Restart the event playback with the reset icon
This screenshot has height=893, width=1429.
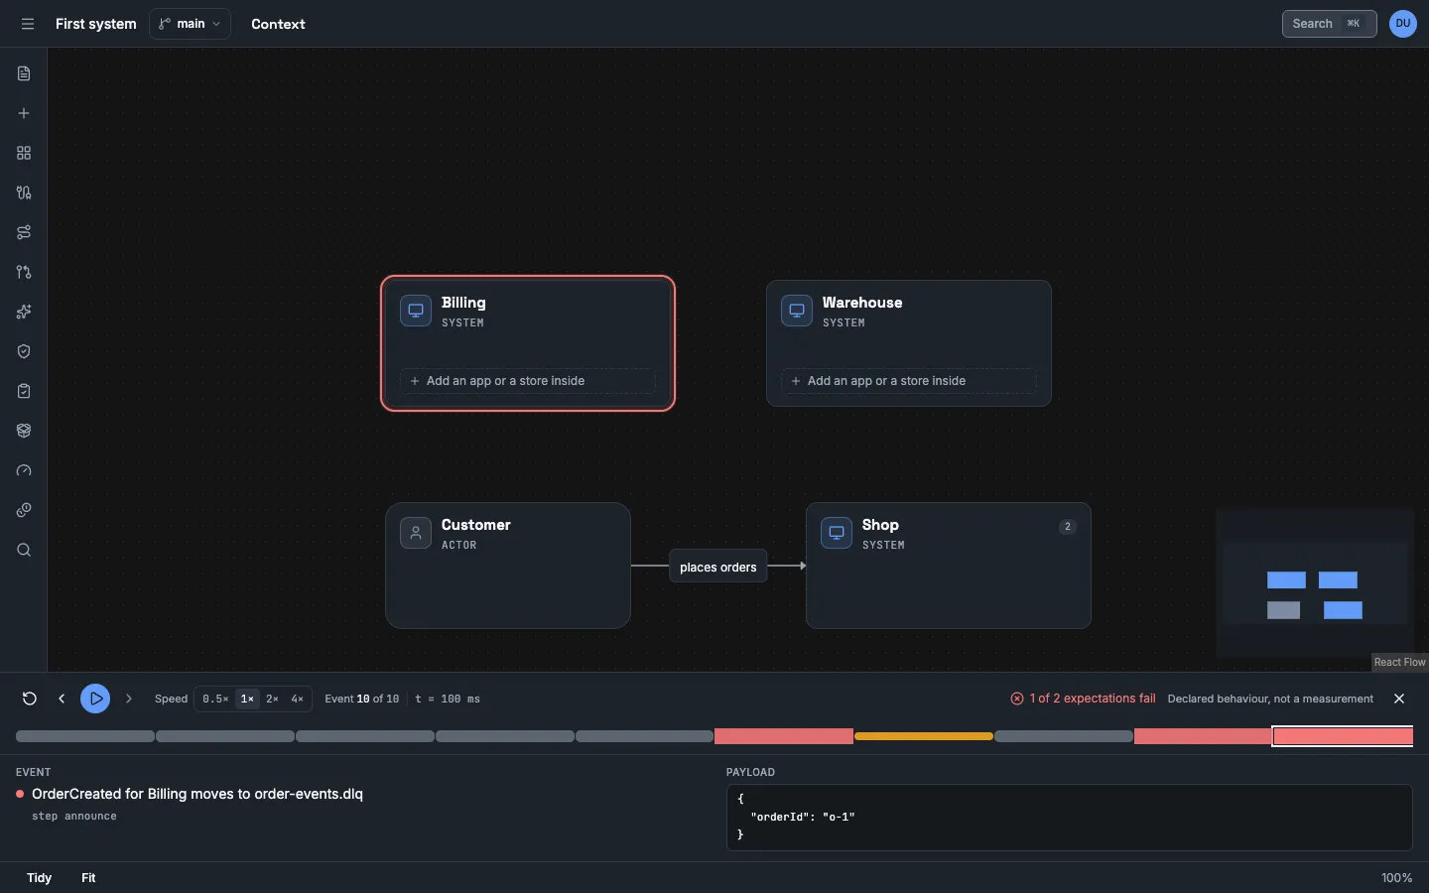30,699
